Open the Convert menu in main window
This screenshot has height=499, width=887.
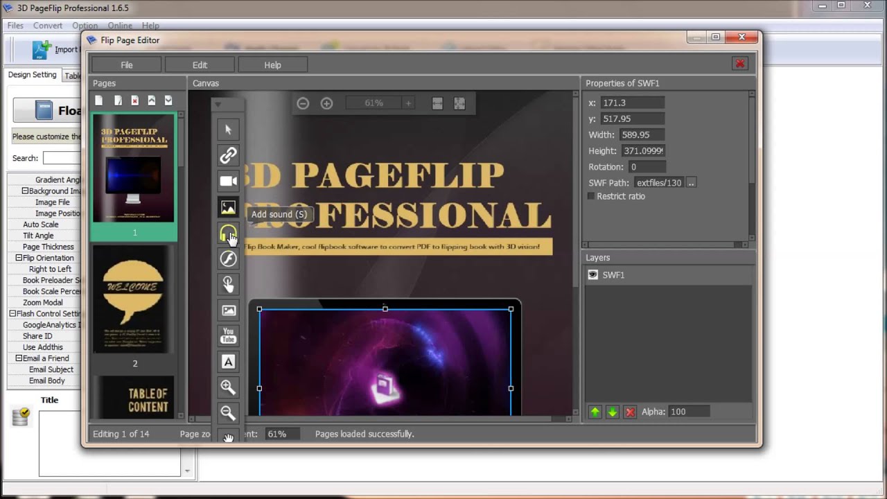[48, 26]
